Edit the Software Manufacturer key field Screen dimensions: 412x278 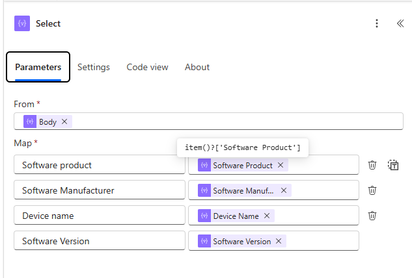point(100,190)
